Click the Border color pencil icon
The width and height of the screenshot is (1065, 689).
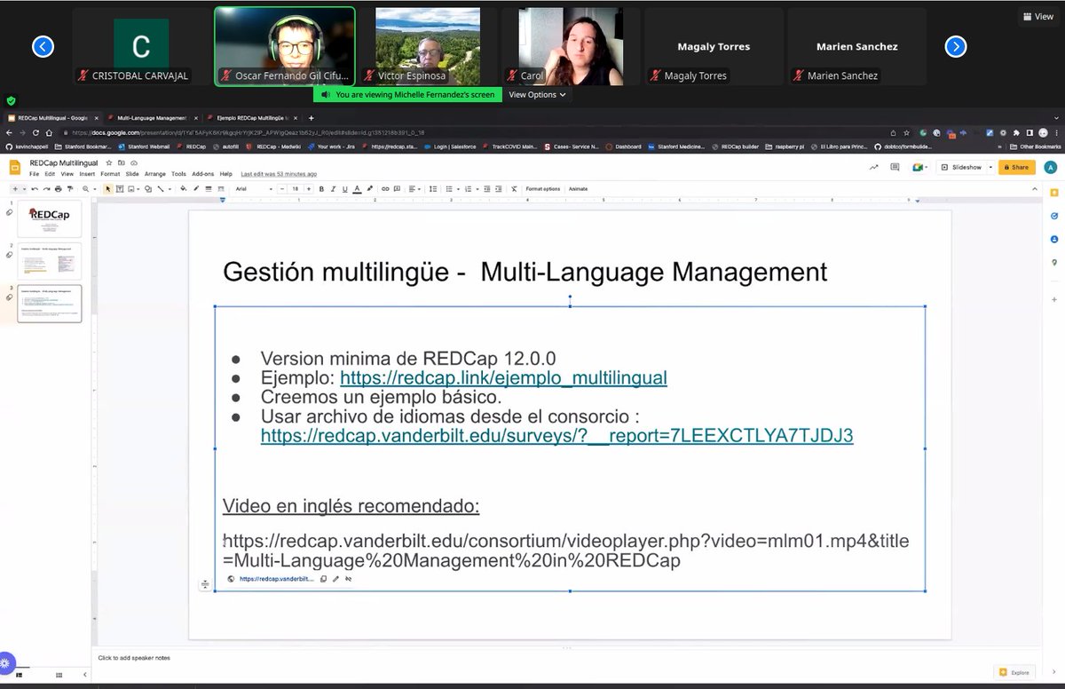[x=196, y=189]
